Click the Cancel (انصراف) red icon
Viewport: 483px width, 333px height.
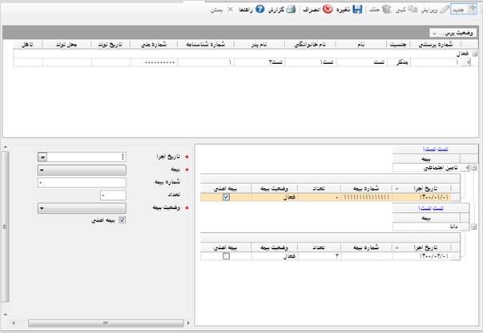click(328, 10)
